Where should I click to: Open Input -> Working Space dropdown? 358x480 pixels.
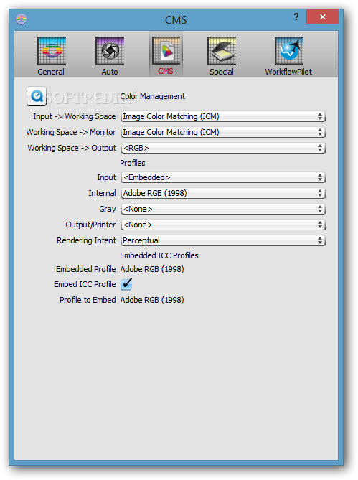tap(223, 116)
